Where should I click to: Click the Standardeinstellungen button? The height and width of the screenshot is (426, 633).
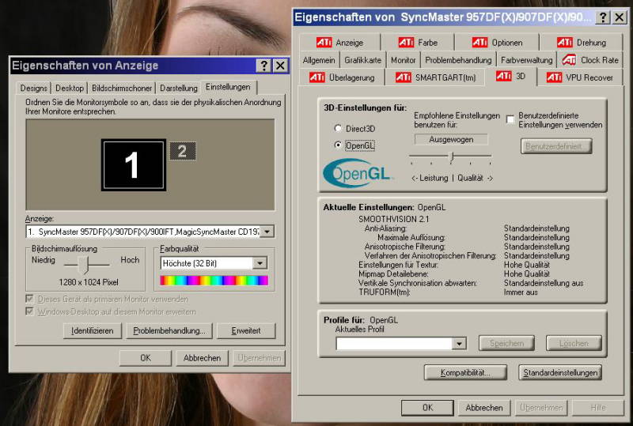(560, 372)
